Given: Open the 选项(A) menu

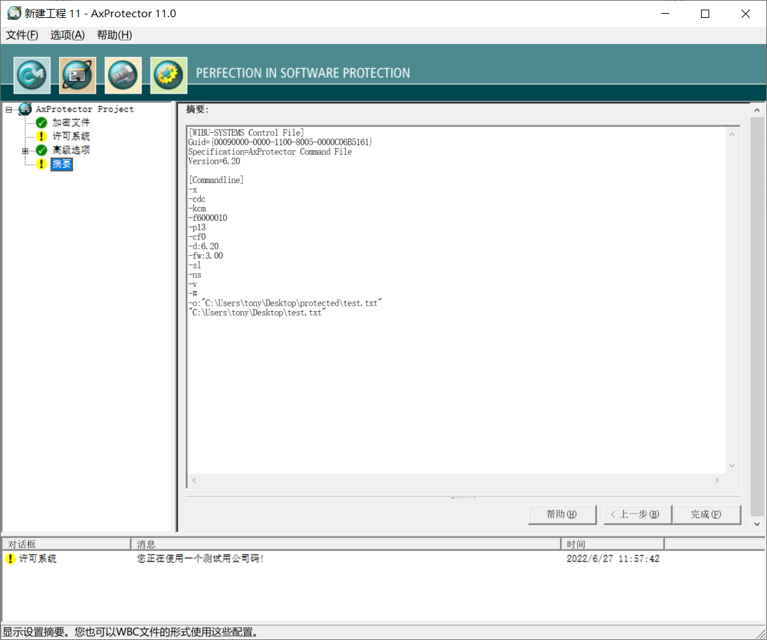Looking at the screenshot, I should click(67, 34).
